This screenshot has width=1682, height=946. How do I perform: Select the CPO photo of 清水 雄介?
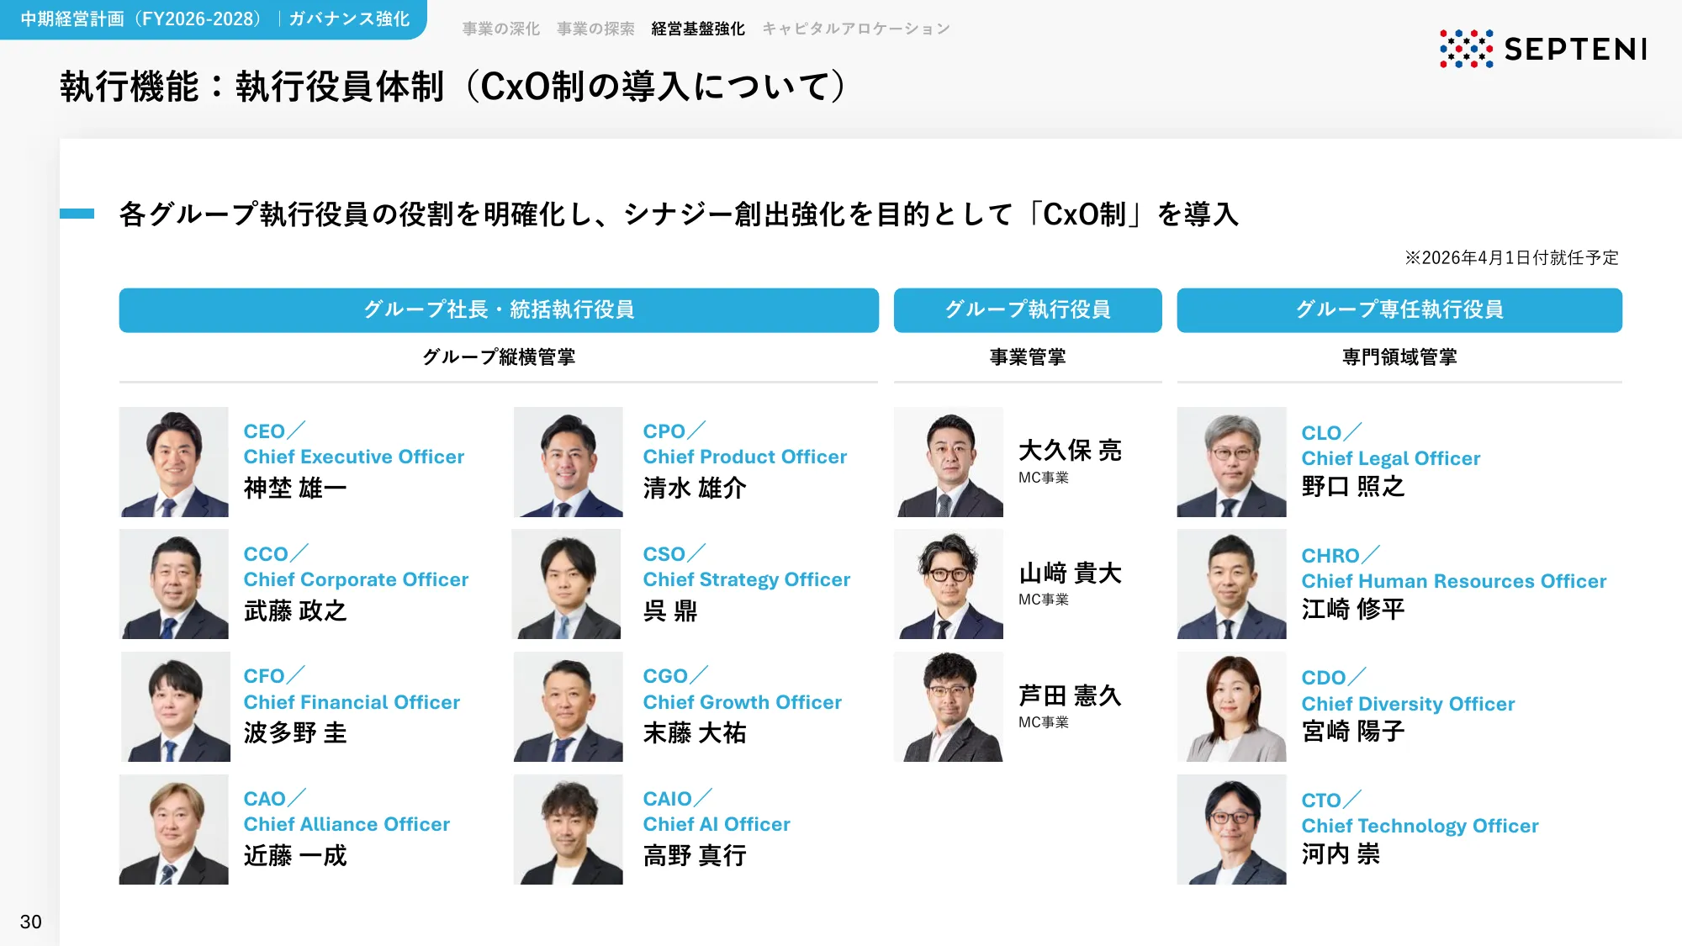point(568,462)
